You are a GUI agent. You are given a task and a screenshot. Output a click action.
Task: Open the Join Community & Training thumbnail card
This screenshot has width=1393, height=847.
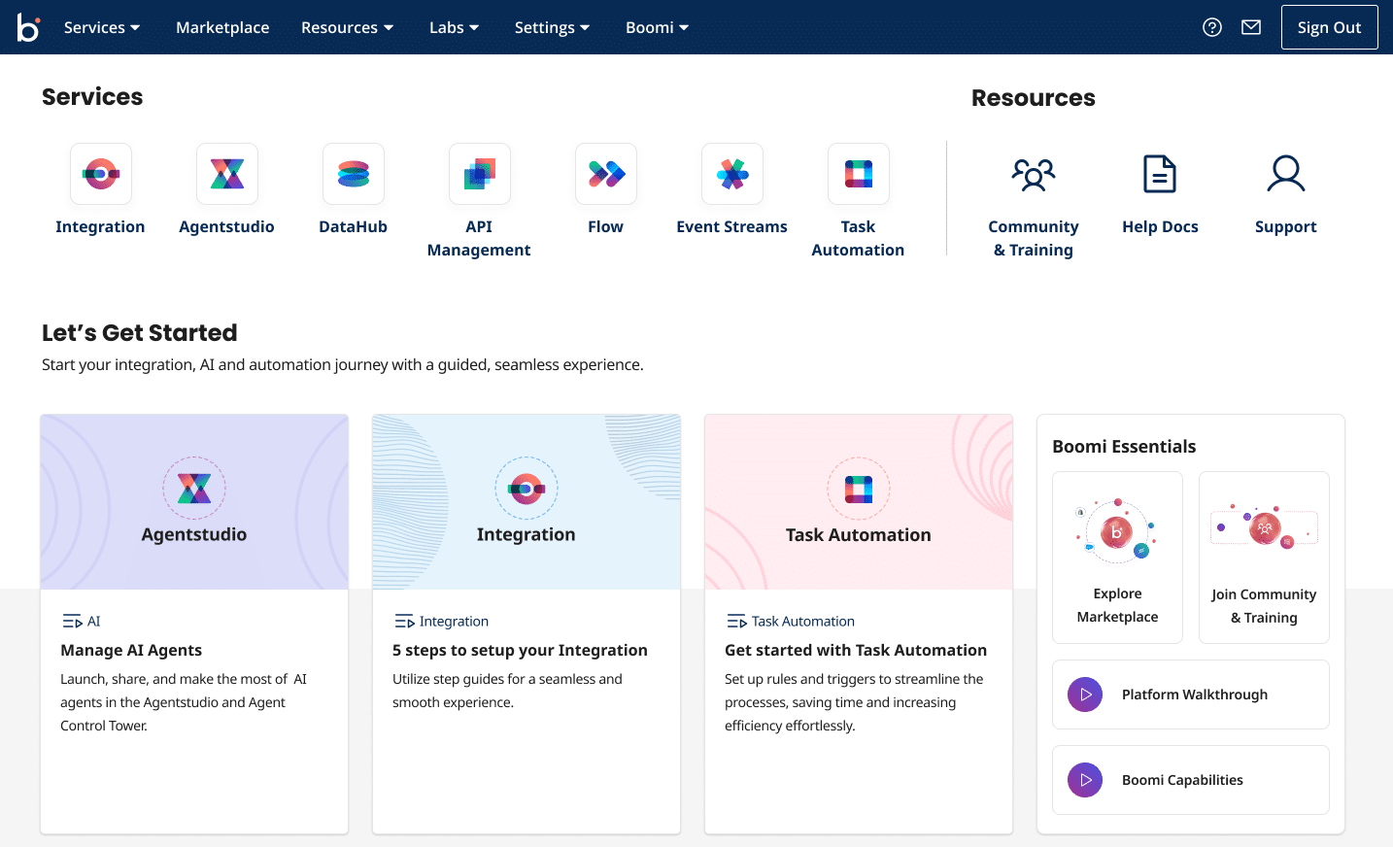point(1264,558)
